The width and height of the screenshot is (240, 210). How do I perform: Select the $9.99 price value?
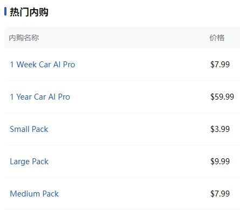[220, 162]
